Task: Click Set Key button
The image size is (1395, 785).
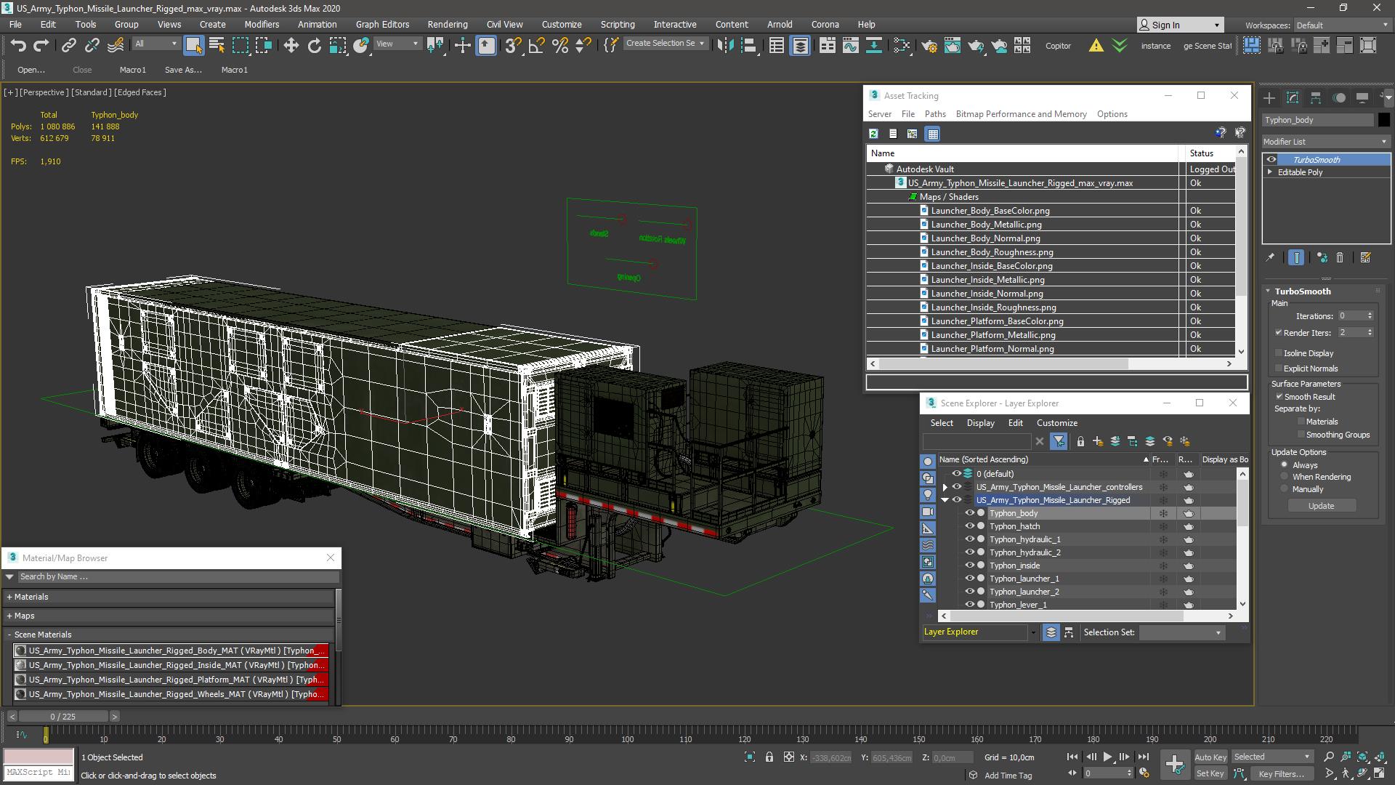Action: click(1210, 774)
